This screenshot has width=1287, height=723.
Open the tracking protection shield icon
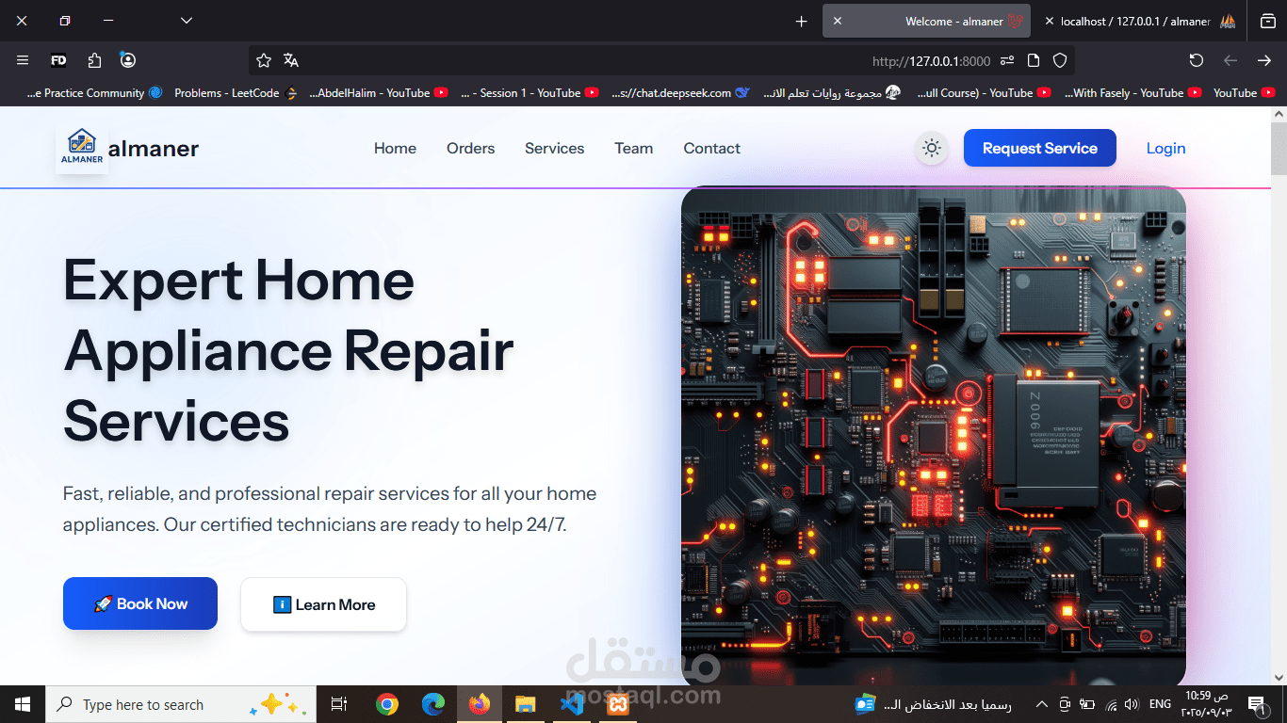click(x=1060, y=60)
